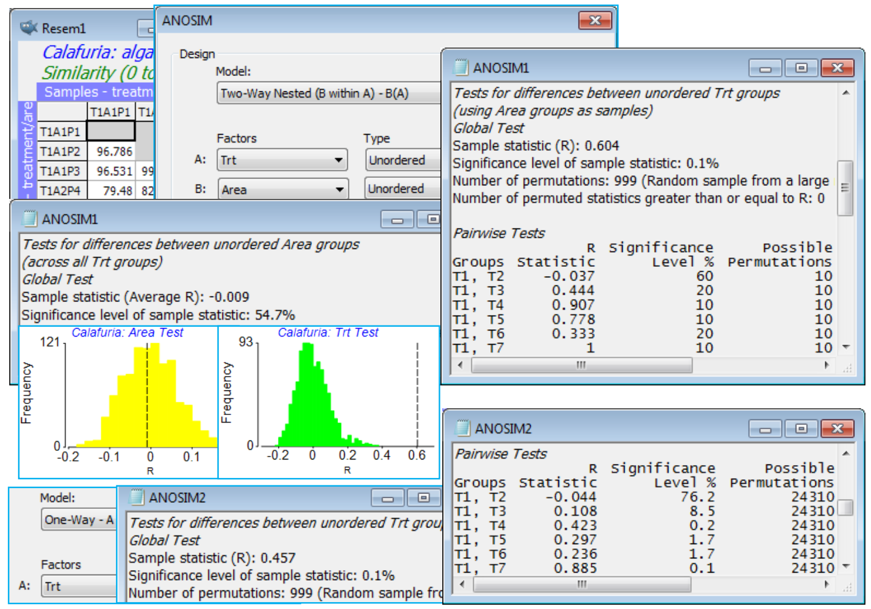871x609 pixels.
Task: Click the T1A1P1 column header
Action: coord(111,112)
